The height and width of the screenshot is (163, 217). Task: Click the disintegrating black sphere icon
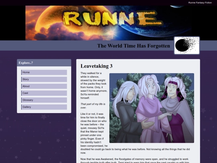pyautogui.click(x=187, y=45)
